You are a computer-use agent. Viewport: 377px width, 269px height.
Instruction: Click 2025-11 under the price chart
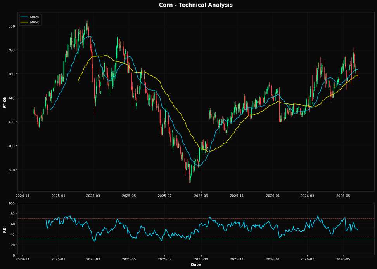tap(237, 196)
